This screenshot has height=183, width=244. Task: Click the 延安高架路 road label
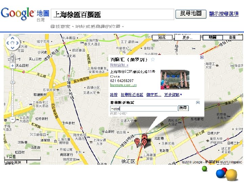pos(82,80)
